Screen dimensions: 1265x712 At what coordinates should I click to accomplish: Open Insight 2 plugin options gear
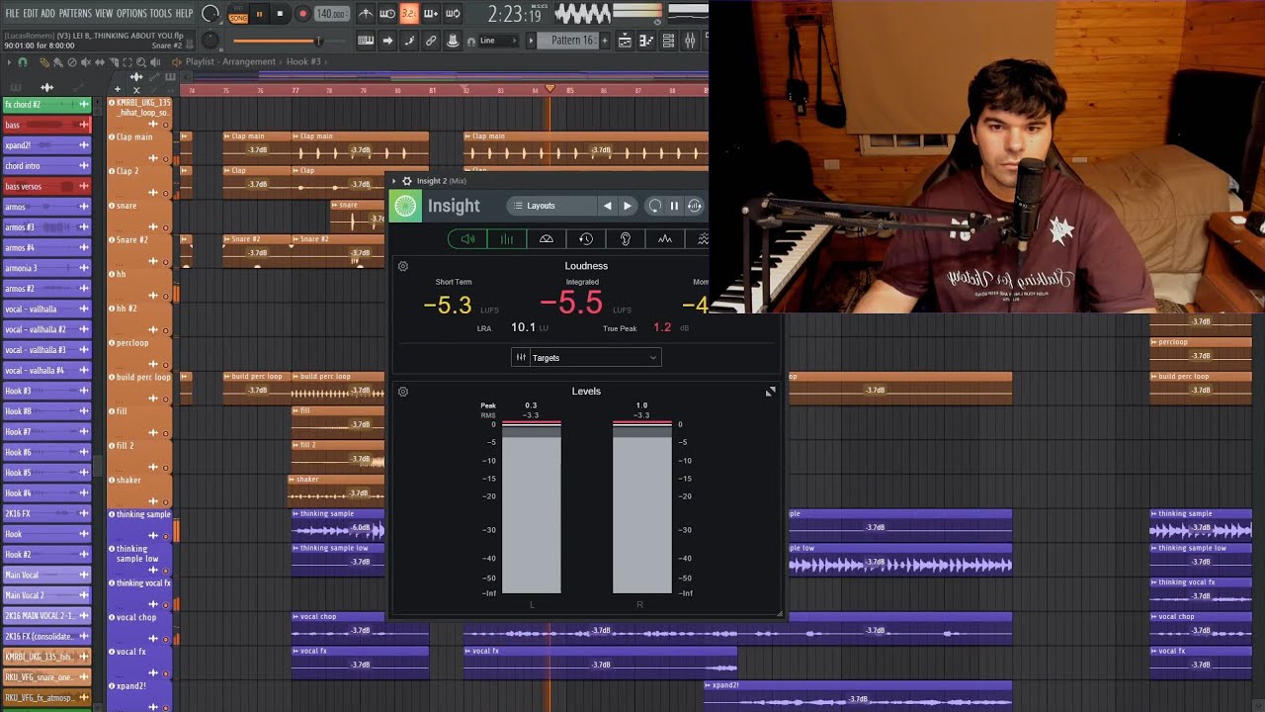point(407,181)
